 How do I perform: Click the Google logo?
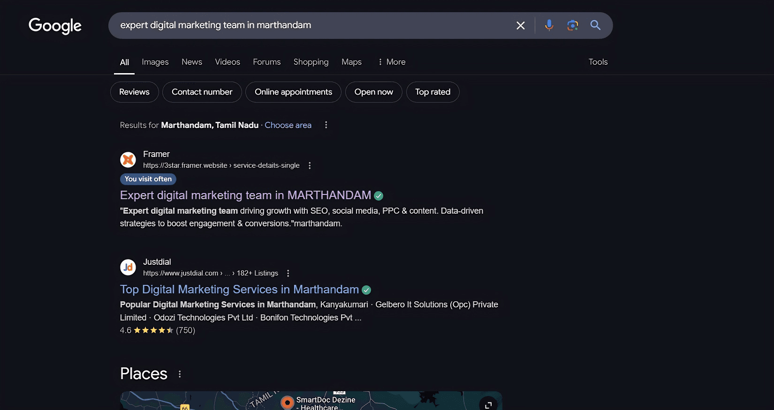[55, 26]
